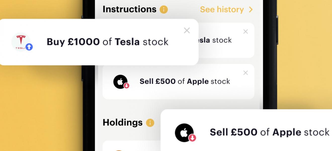The image size is (332, 151).
Task: Click the info icon beside Instructions
Action: (164, 10)
